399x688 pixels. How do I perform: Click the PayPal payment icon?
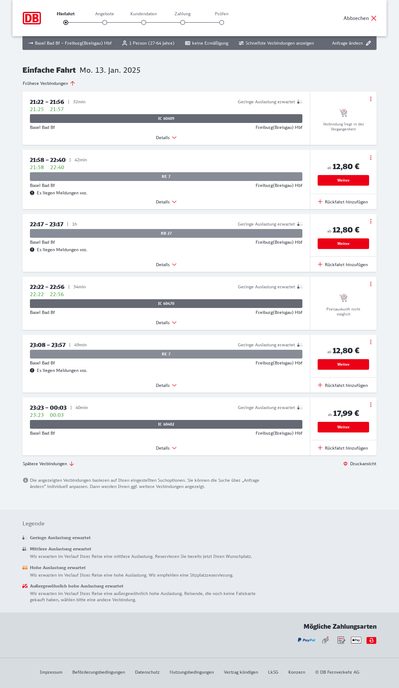pos(306,640)
